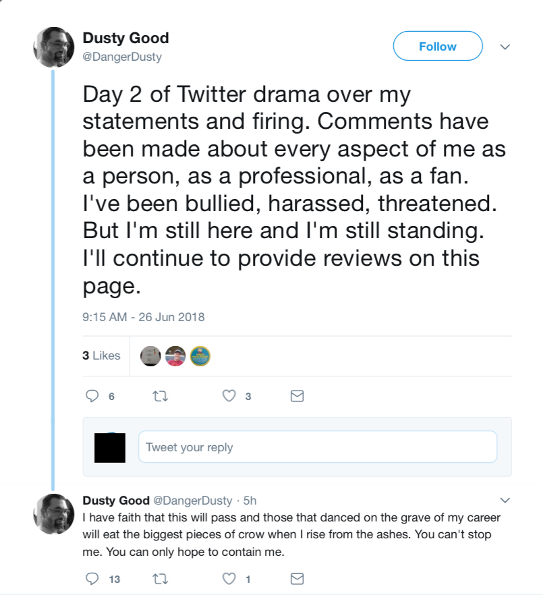Image resolution: width=543 pixels, height=595 pixels.
Task: Open the red-shirt liker's avatar
Action: (175, 356)
